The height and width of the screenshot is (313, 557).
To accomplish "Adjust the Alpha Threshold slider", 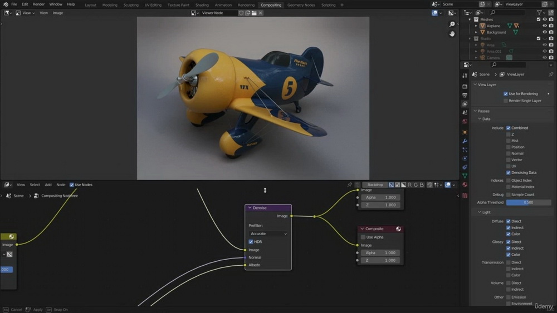I will coord(528,202).
